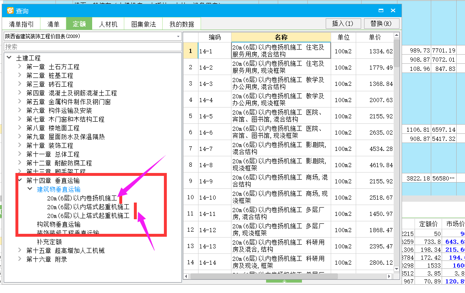This screenshot has height=293, width=465.
Task: Click horizontal scrollbar left arrow
Action: pyautogui.click(x=186, y=276)
